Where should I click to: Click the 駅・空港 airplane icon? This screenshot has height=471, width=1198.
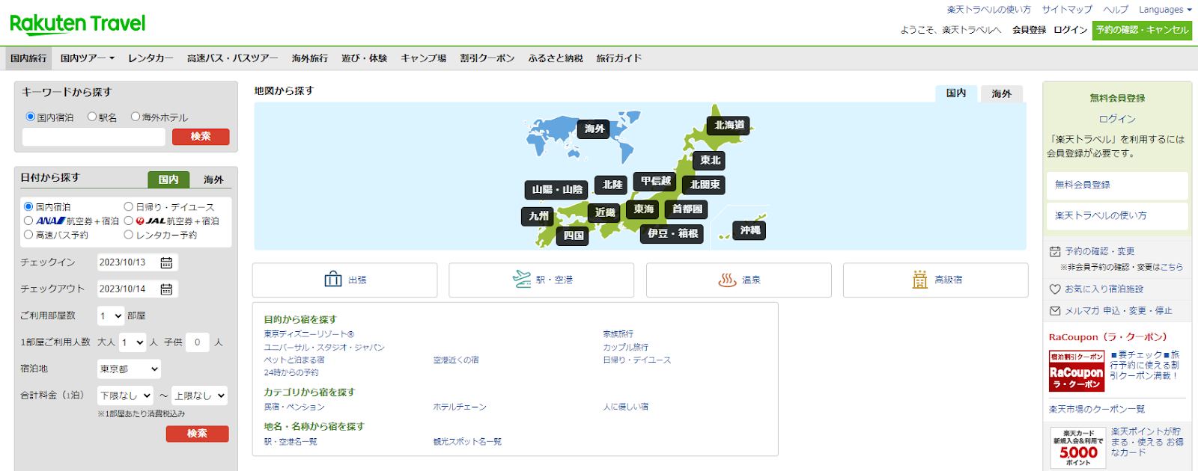522,279
